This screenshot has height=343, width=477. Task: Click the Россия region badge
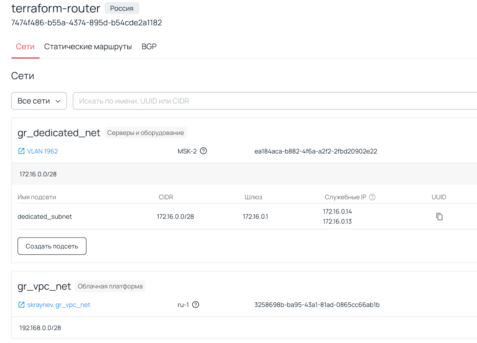(x=122, y=8)
